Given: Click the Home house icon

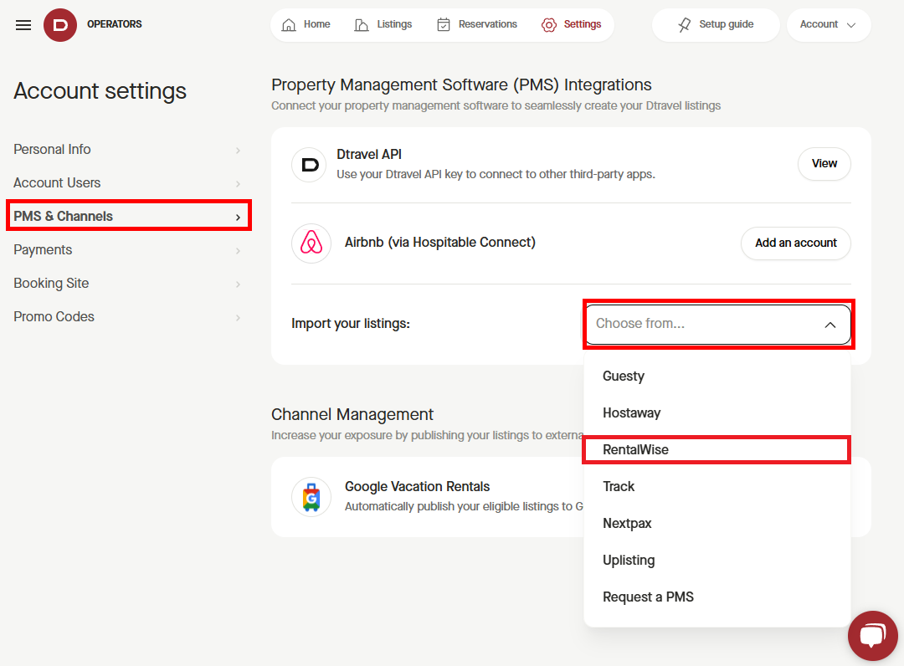Looking at the screenshot, I should [x=289, y=25].
